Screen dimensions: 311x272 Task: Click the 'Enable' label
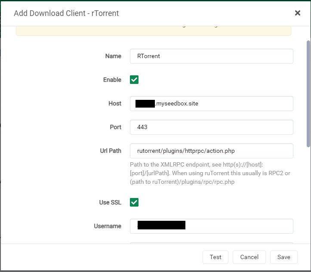pyautogui.click(x=112, y=80)
